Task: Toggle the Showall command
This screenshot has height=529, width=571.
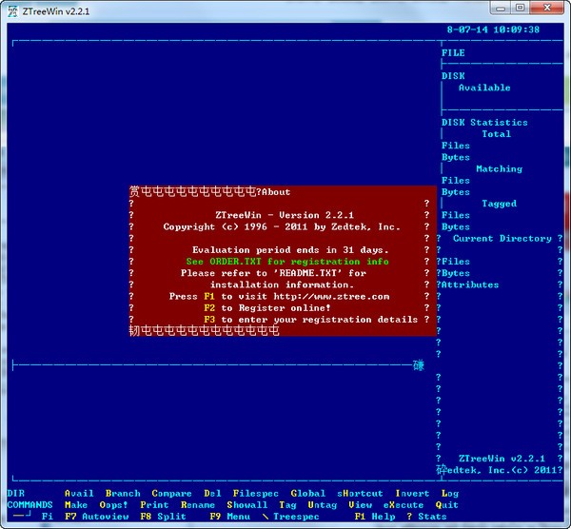Action: click(247, 505)
